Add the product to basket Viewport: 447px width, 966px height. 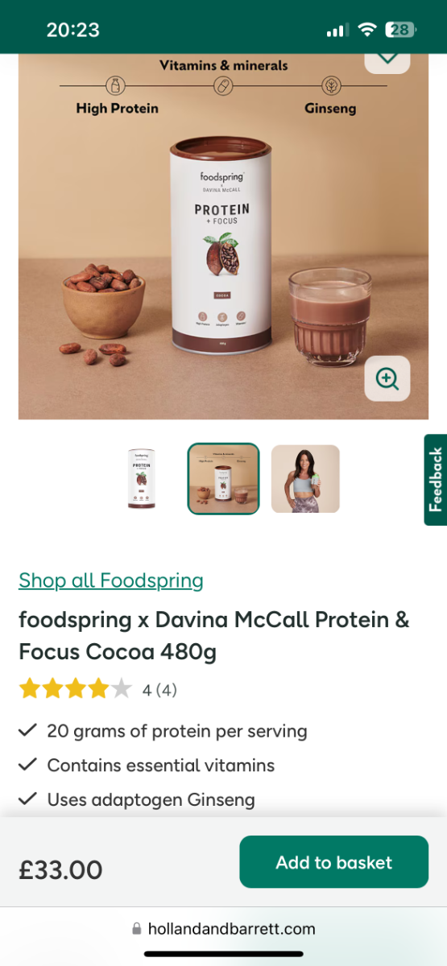point(333,862)
